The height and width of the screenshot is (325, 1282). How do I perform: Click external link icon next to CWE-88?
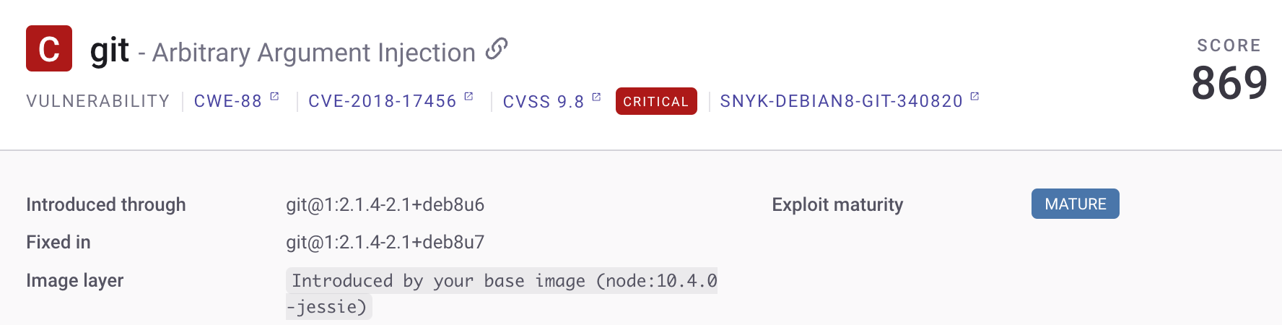(x=274, y=96)
